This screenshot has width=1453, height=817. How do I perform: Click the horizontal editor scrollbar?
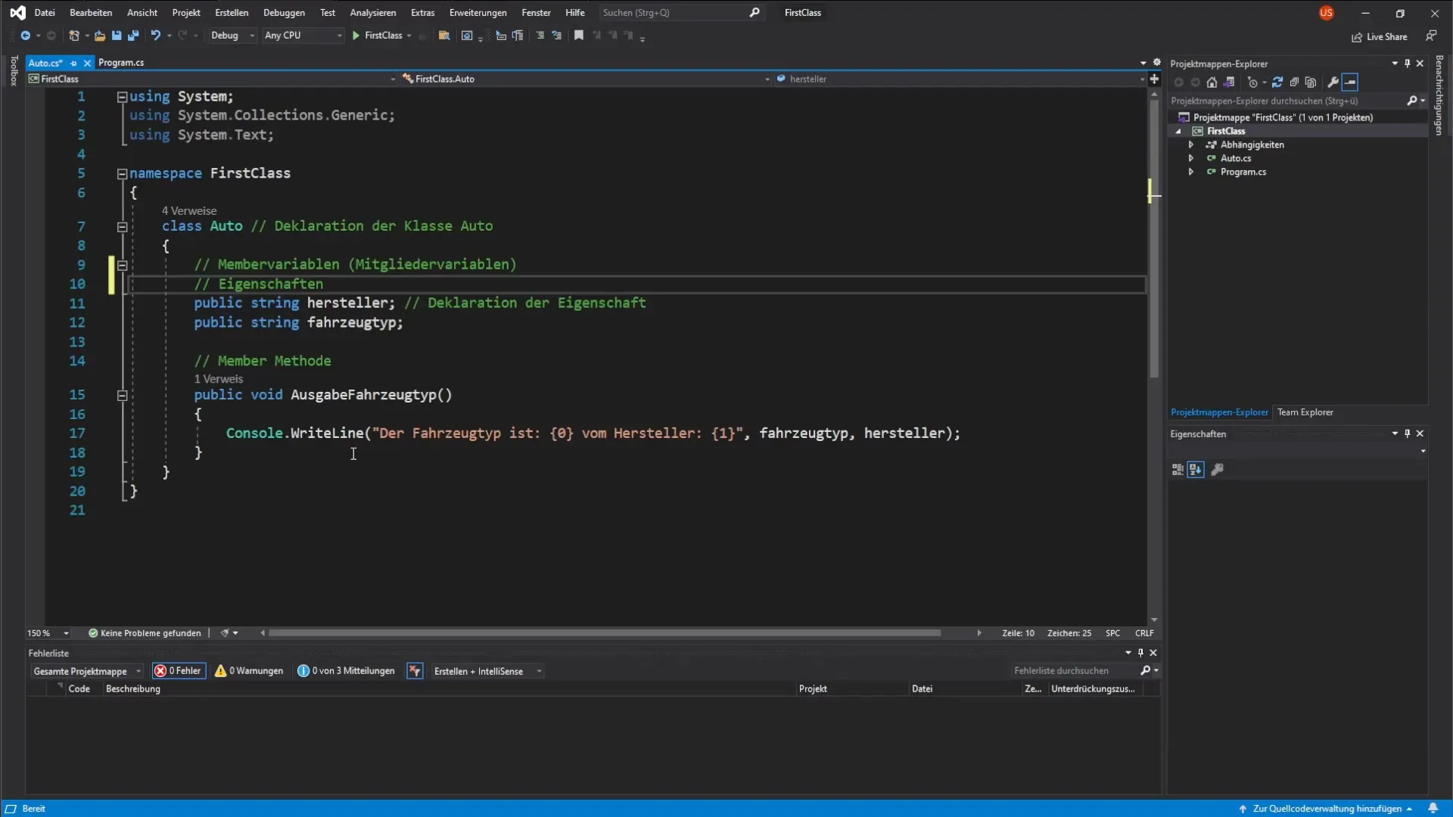(x=605, y=633)
